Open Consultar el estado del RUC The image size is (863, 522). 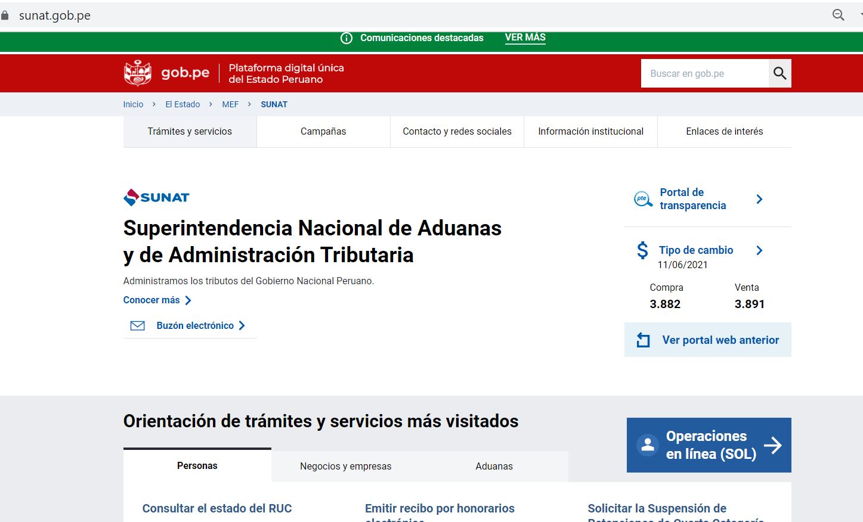coord(217,508)
